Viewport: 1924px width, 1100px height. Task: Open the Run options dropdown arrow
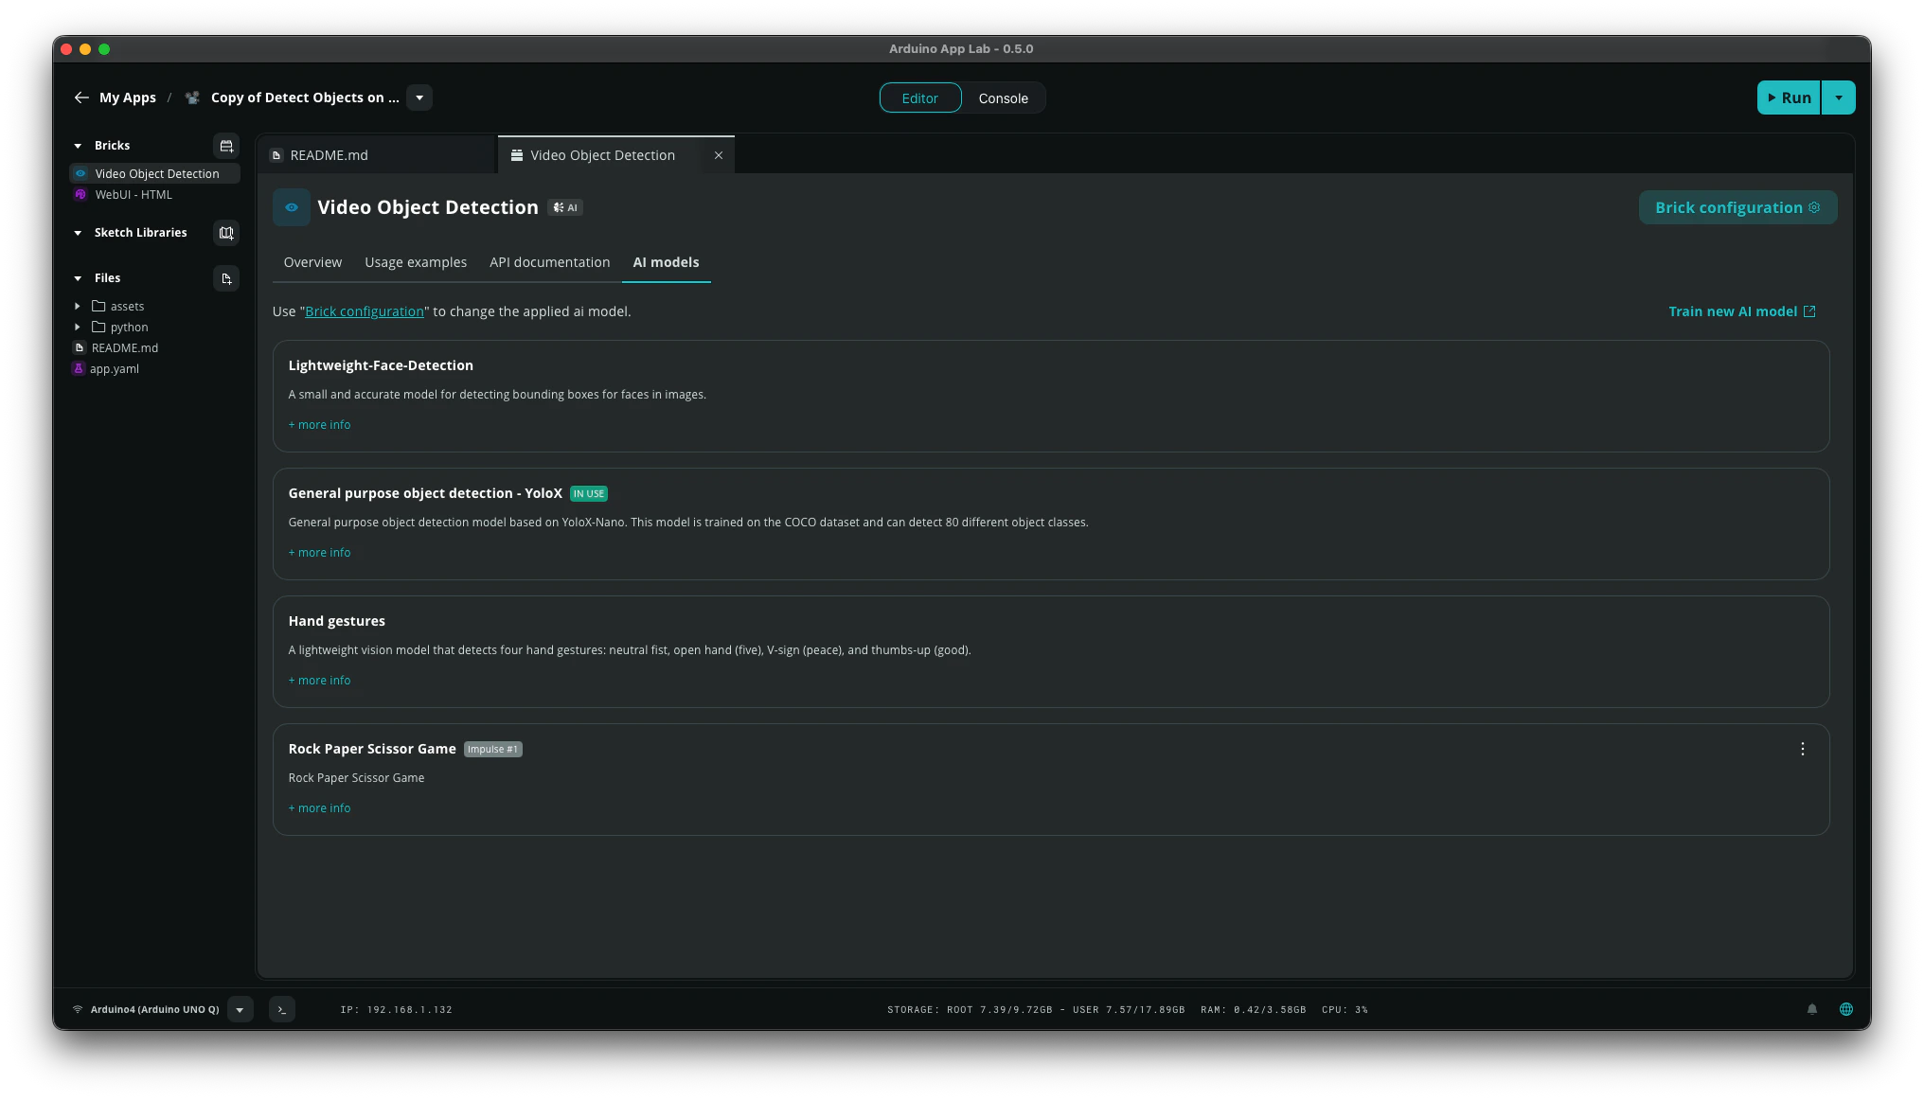pyautogui.click(x=1838, y=98)
